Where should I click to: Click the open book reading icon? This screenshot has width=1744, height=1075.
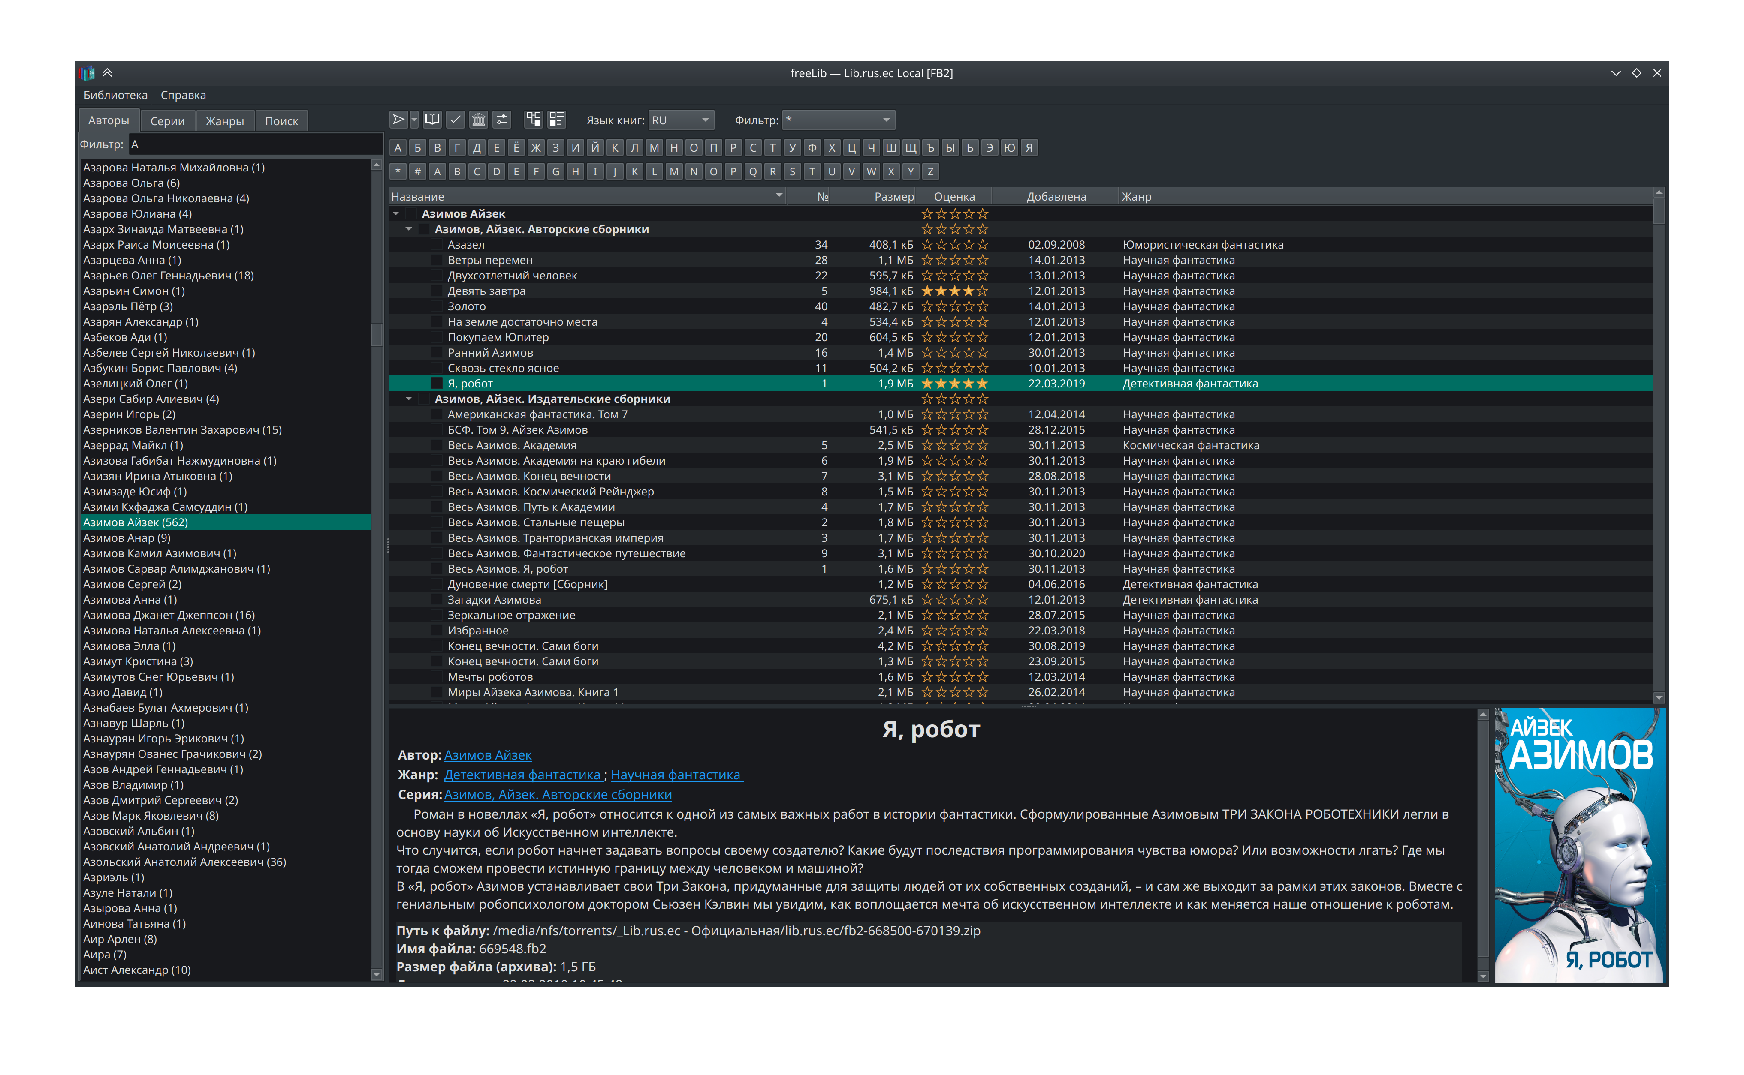432,120
